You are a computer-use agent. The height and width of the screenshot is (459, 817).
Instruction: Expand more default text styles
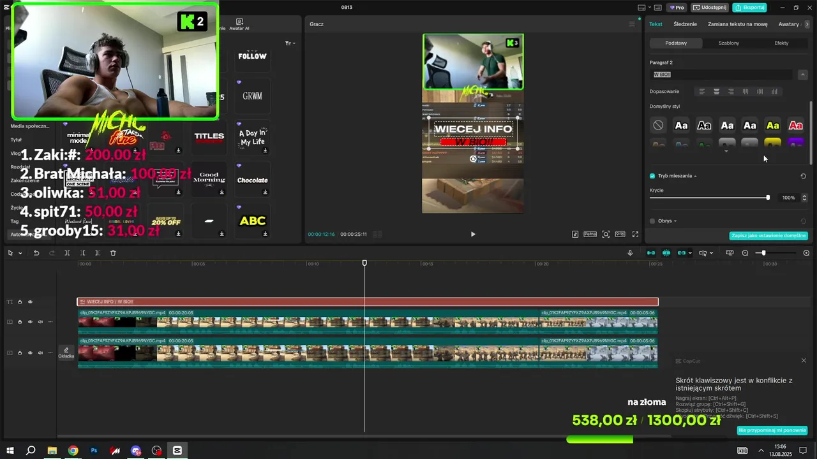click(x=726, y=152)
